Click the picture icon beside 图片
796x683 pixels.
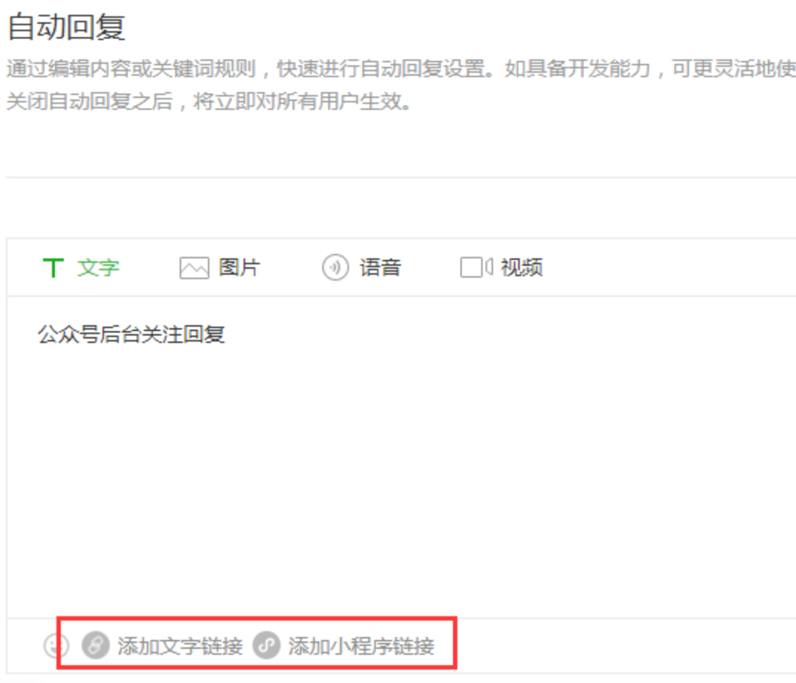pyautogui.click(x=194, y=268)
